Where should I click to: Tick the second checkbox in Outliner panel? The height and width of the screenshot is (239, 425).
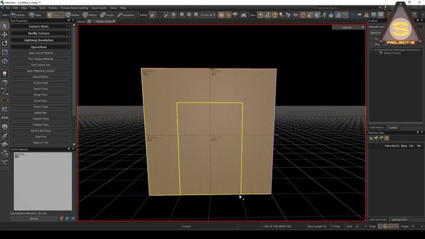click(371, 44)
